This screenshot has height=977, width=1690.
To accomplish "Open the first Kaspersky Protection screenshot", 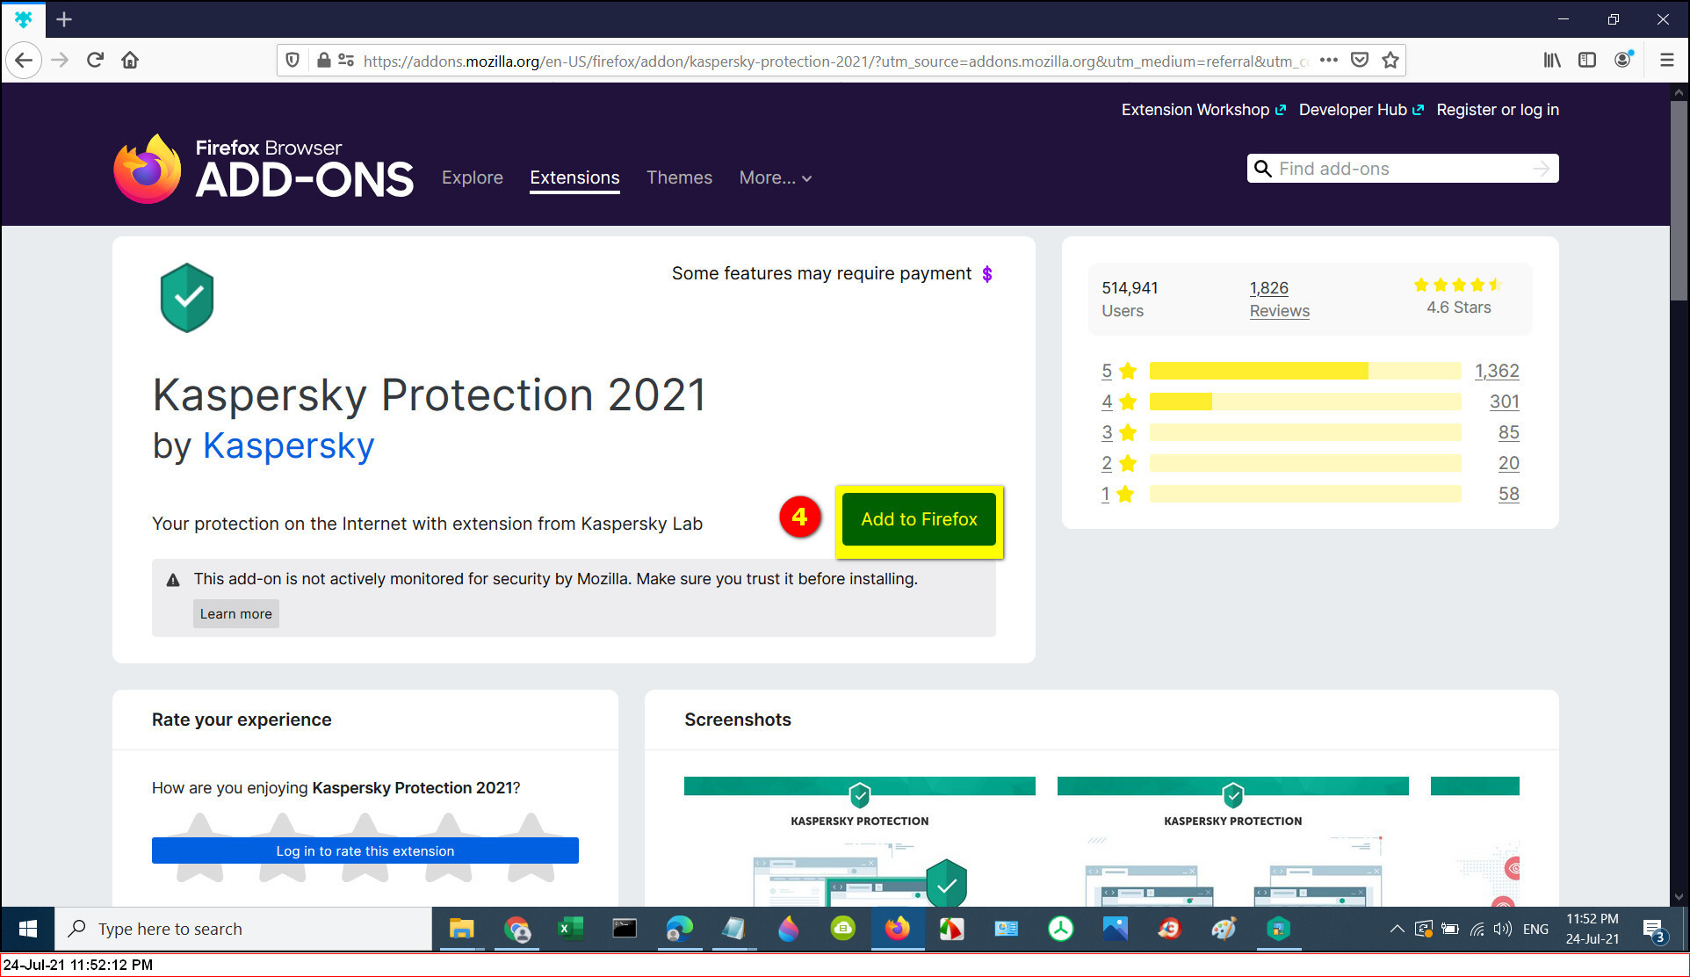I will tap(860, 842).
